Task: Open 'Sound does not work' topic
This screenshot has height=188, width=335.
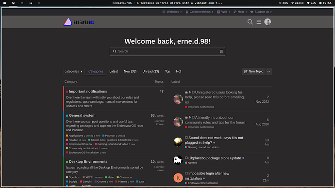Action: click(x=214, y=140)
